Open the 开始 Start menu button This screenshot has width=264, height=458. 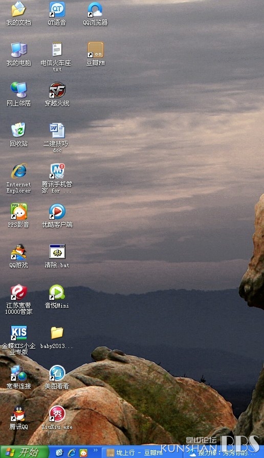[24, 452]
